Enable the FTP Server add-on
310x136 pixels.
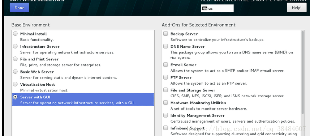(165, 77)
